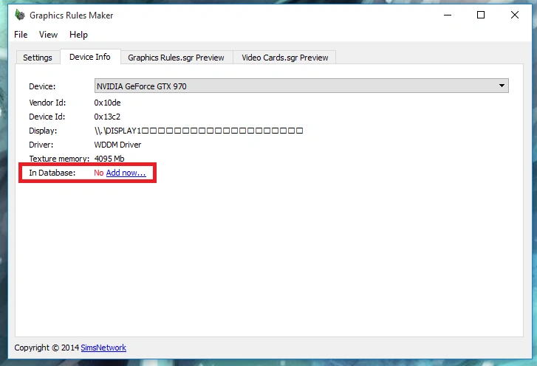537x366 pixels.
Task: Switch to the Settings tab
Action: (x=38, y=58)
